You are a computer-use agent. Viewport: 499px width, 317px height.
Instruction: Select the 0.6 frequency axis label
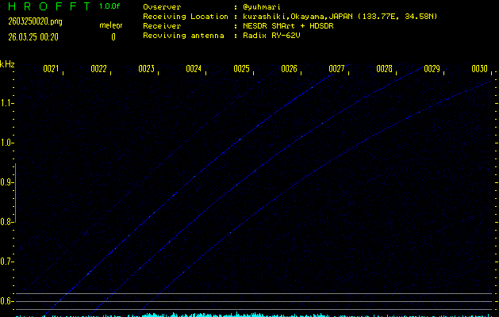[x=7, y=301]
